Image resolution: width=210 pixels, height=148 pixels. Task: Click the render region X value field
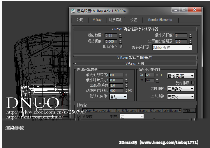click(150, 75)
